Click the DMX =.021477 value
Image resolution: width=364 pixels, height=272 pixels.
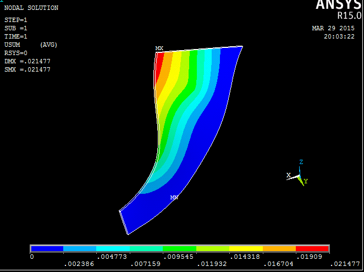tap(27, 61)
